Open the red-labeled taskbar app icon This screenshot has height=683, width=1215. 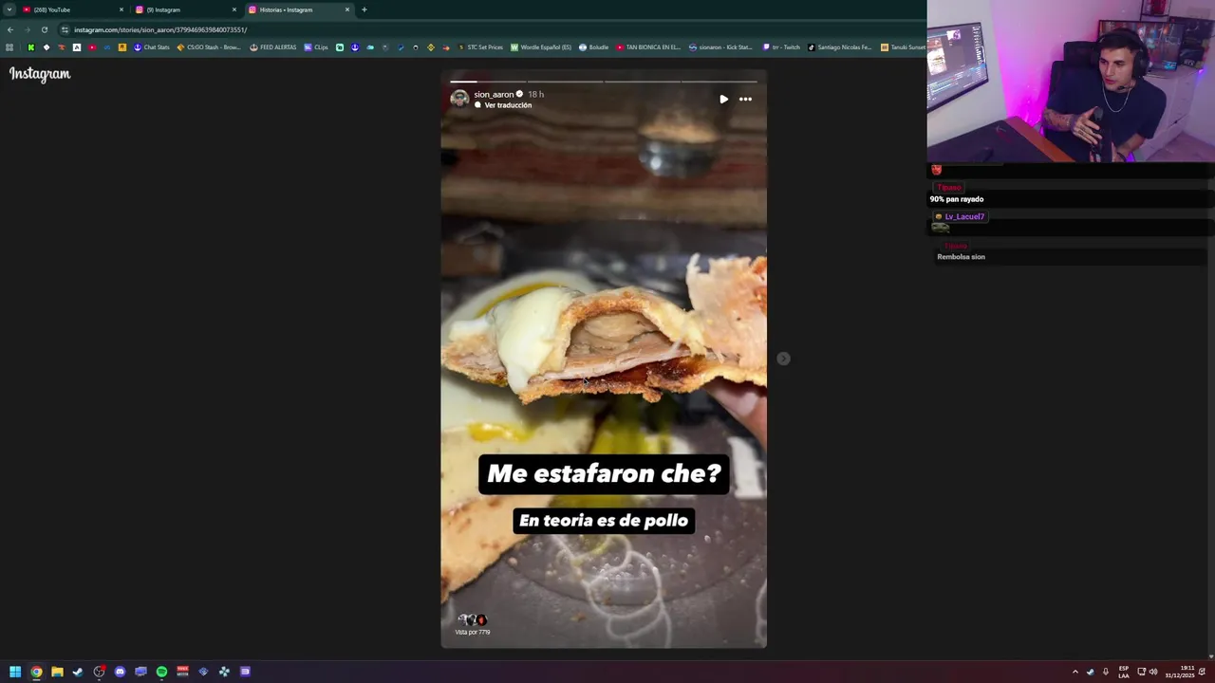pyautogui.click(x=182, y=672)
